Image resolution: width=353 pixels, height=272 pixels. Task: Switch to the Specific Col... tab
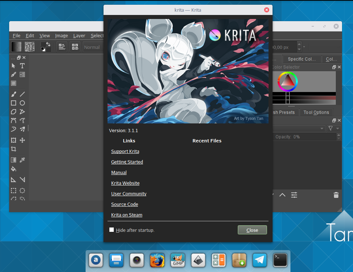[302, 59]
